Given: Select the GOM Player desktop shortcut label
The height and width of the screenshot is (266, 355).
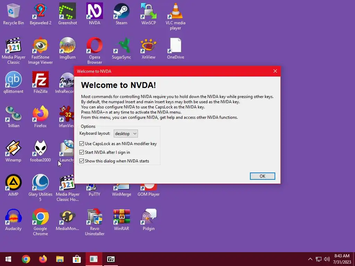Looking at the screenshot, I should (x=148, y=194).
